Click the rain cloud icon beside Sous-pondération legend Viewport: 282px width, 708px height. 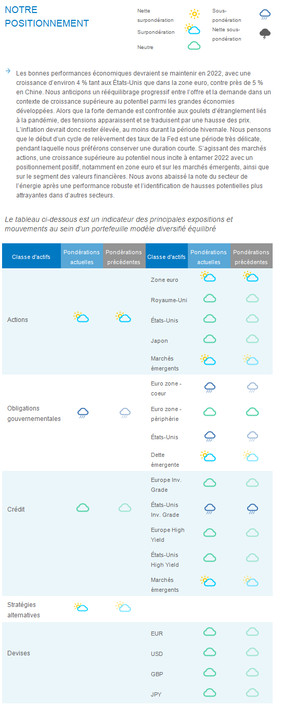[x=265, y=15]
